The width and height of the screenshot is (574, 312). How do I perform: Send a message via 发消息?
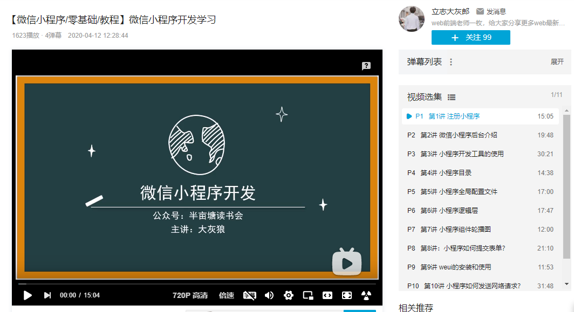pyautogui.click(x=496, y=12)
